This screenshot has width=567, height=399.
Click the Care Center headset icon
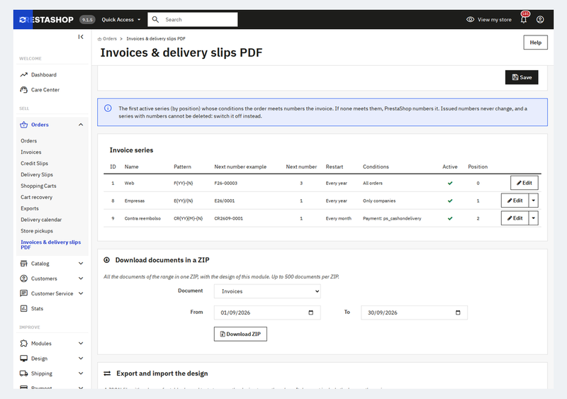pyautogui.click(x=24, y=90)
